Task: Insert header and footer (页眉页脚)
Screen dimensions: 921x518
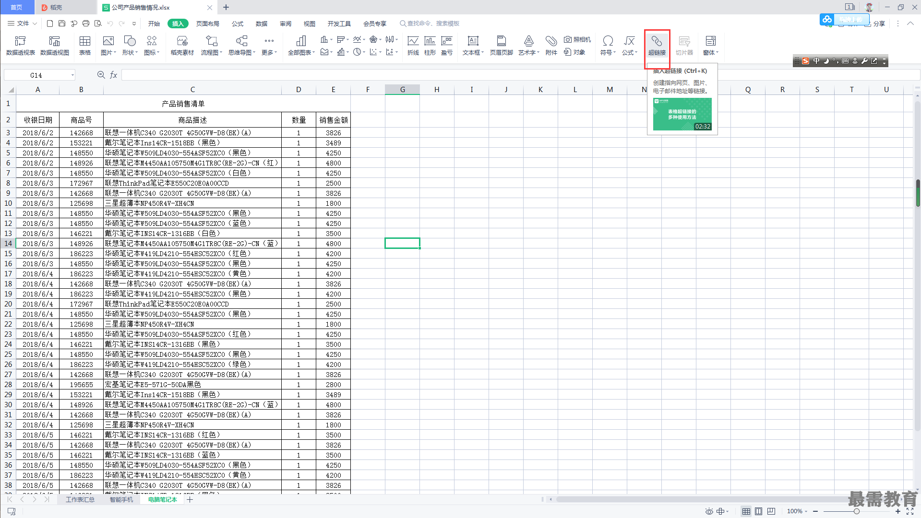Action: pos(501,46)
